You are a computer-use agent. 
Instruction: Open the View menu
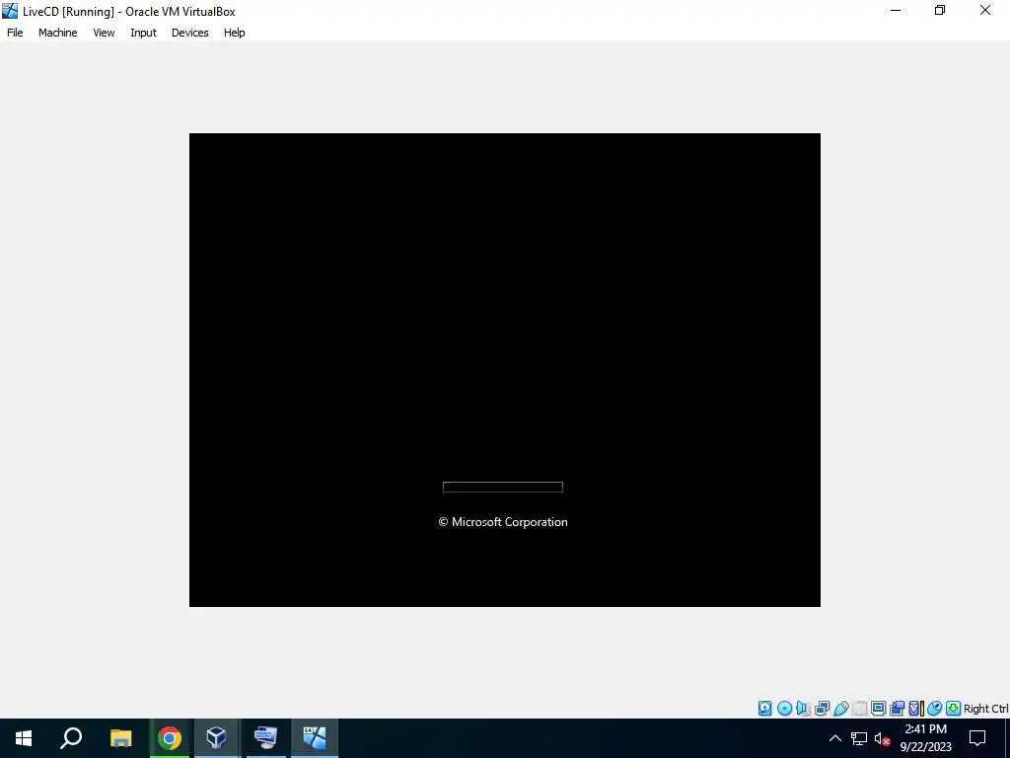pyautogui.click(x=104, y=33)
